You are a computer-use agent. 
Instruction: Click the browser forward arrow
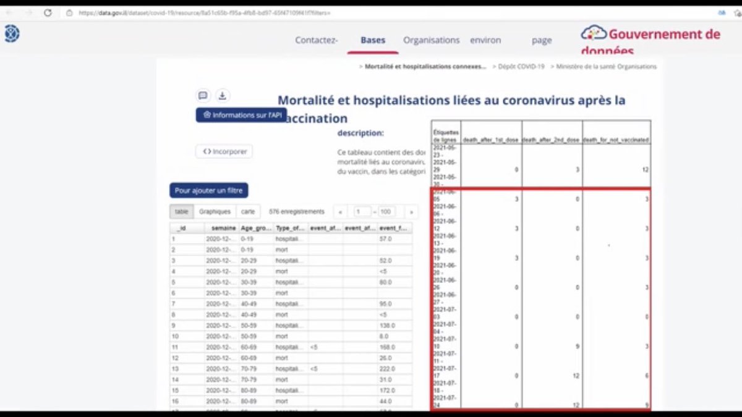click(28, 12)
